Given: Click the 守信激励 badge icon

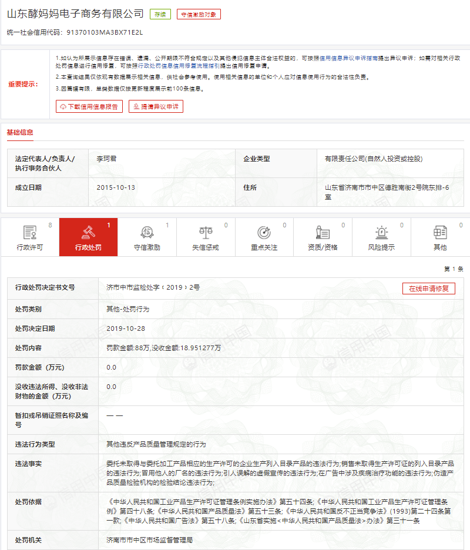Looking at the screenshot, I should (146, 232).
